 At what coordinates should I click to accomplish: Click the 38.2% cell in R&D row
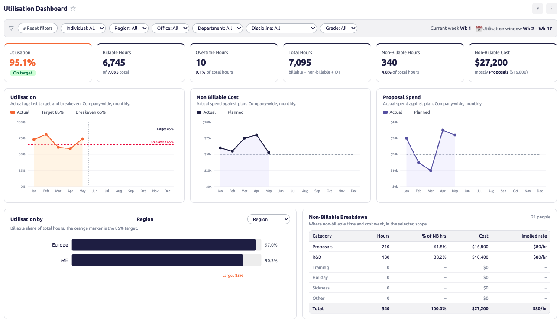(440, 257)
